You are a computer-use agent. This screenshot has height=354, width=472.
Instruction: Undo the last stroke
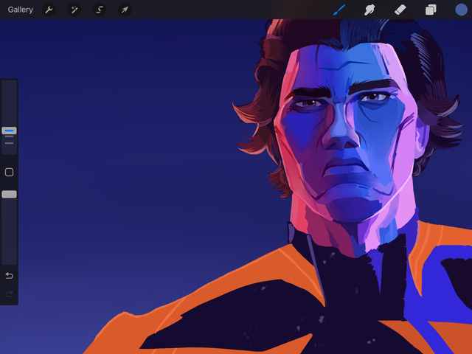coord(9,276)
